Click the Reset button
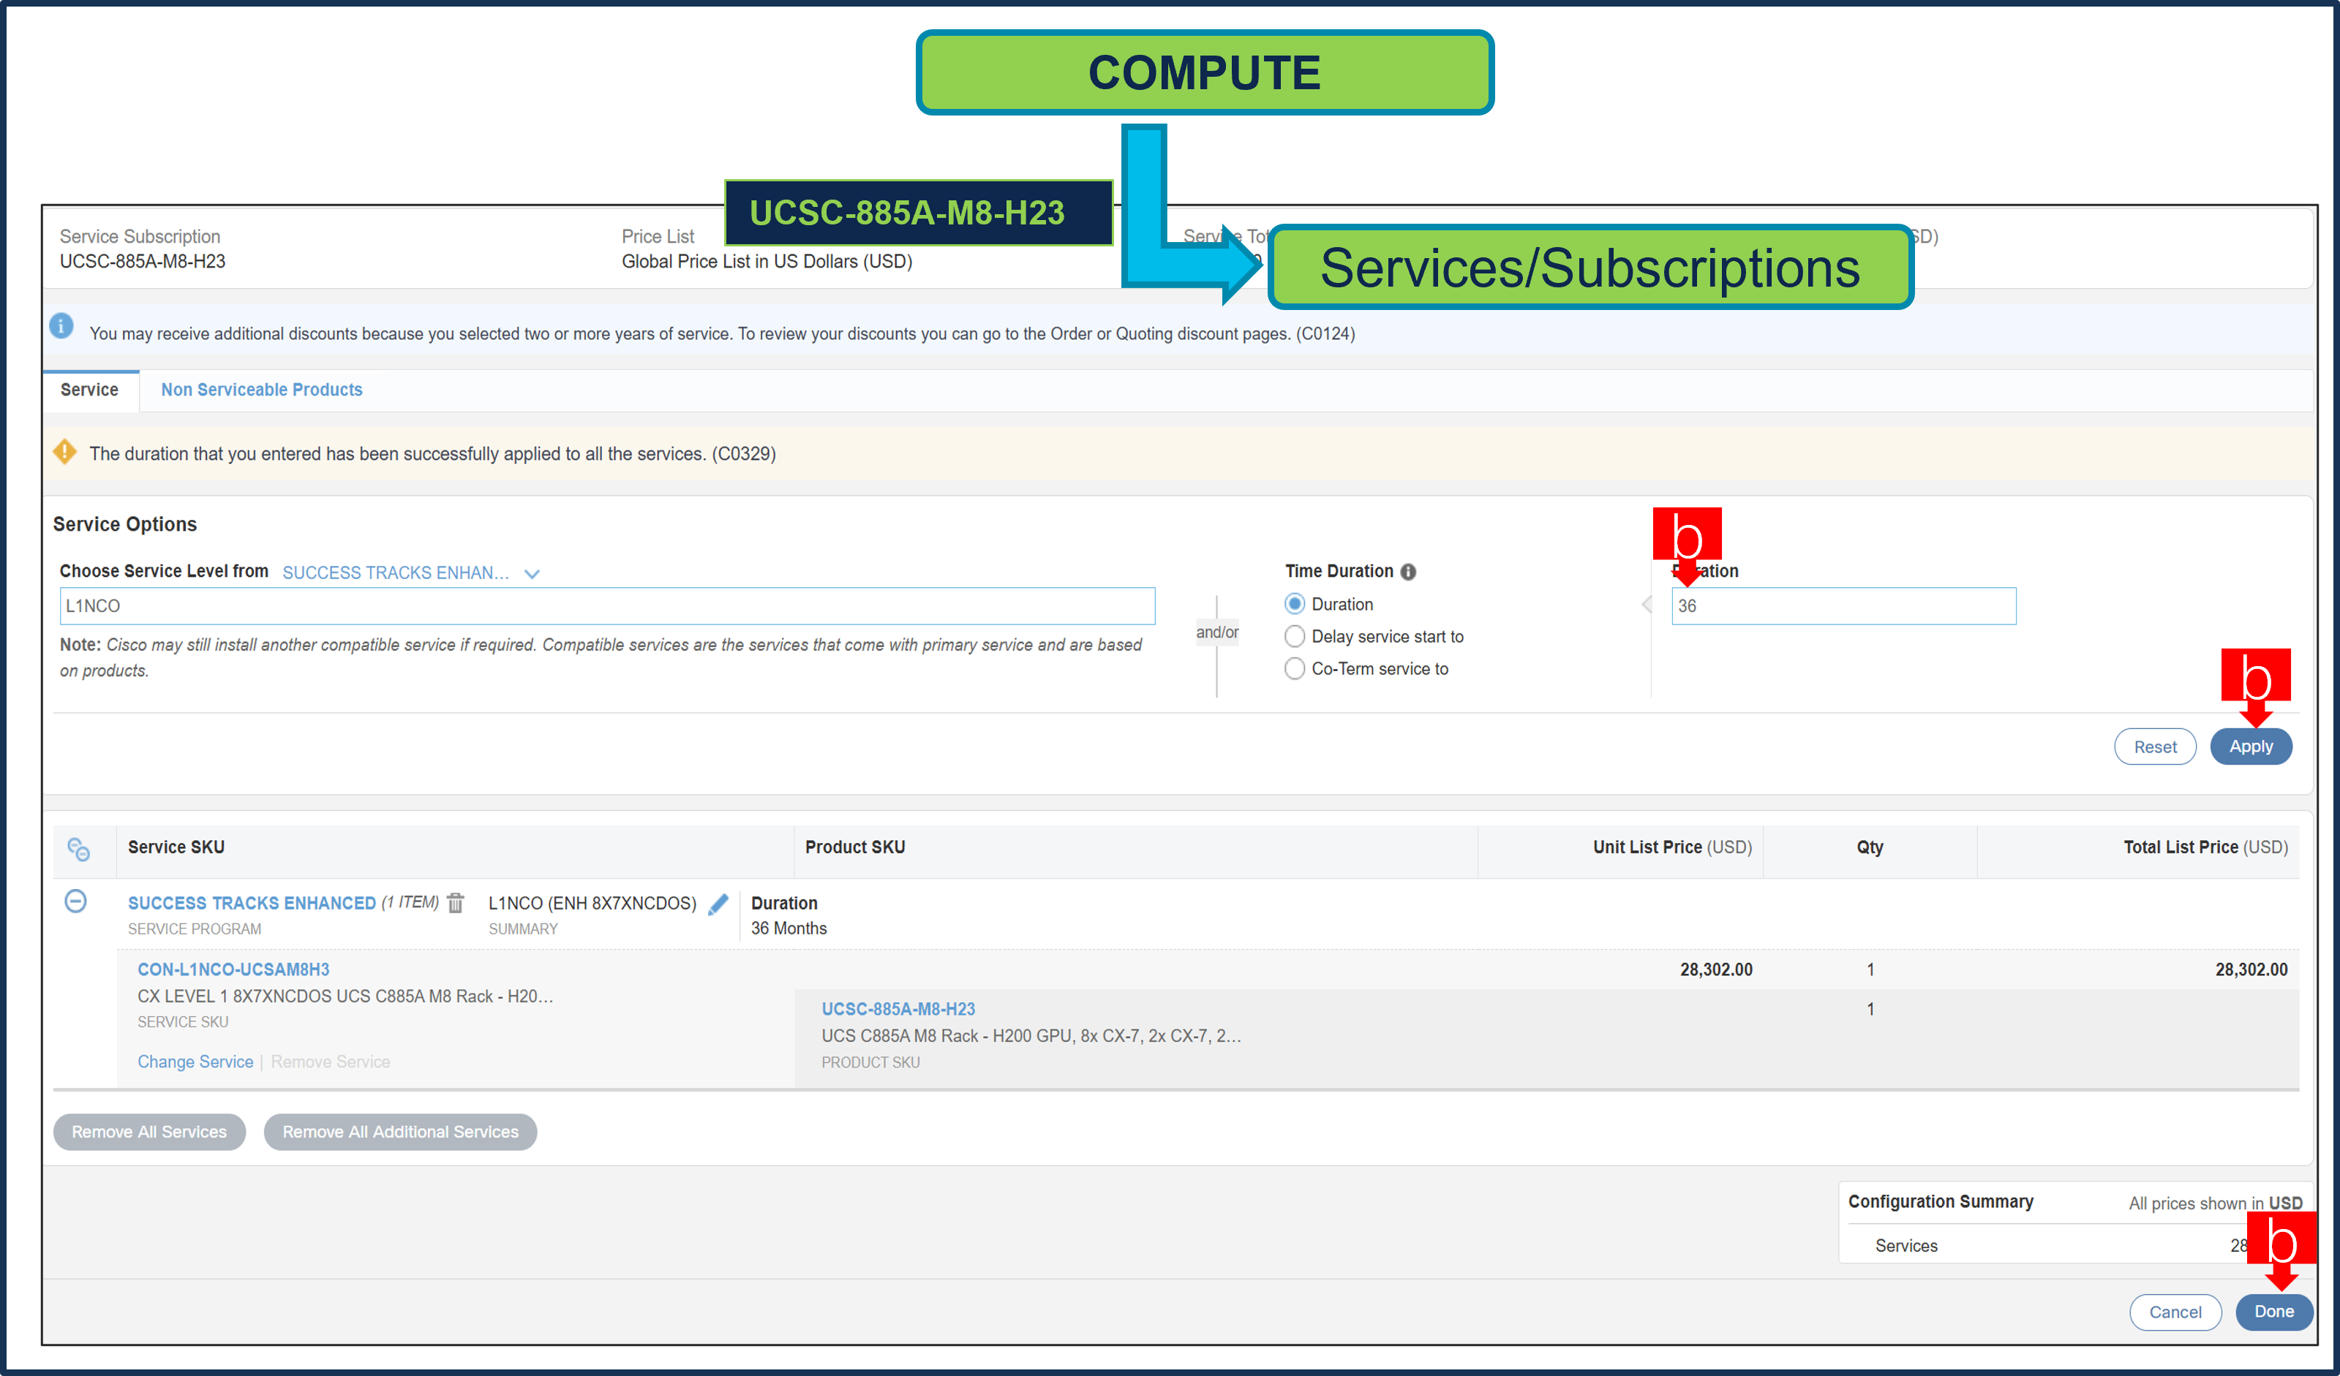Screen dimensions: 2340x1376 pos(2155,746)
